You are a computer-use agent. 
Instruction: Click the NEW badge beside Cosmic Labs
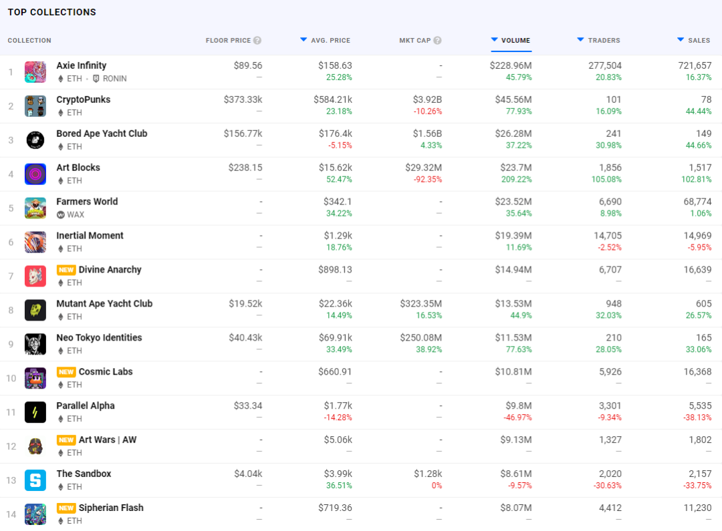point(66,372)
